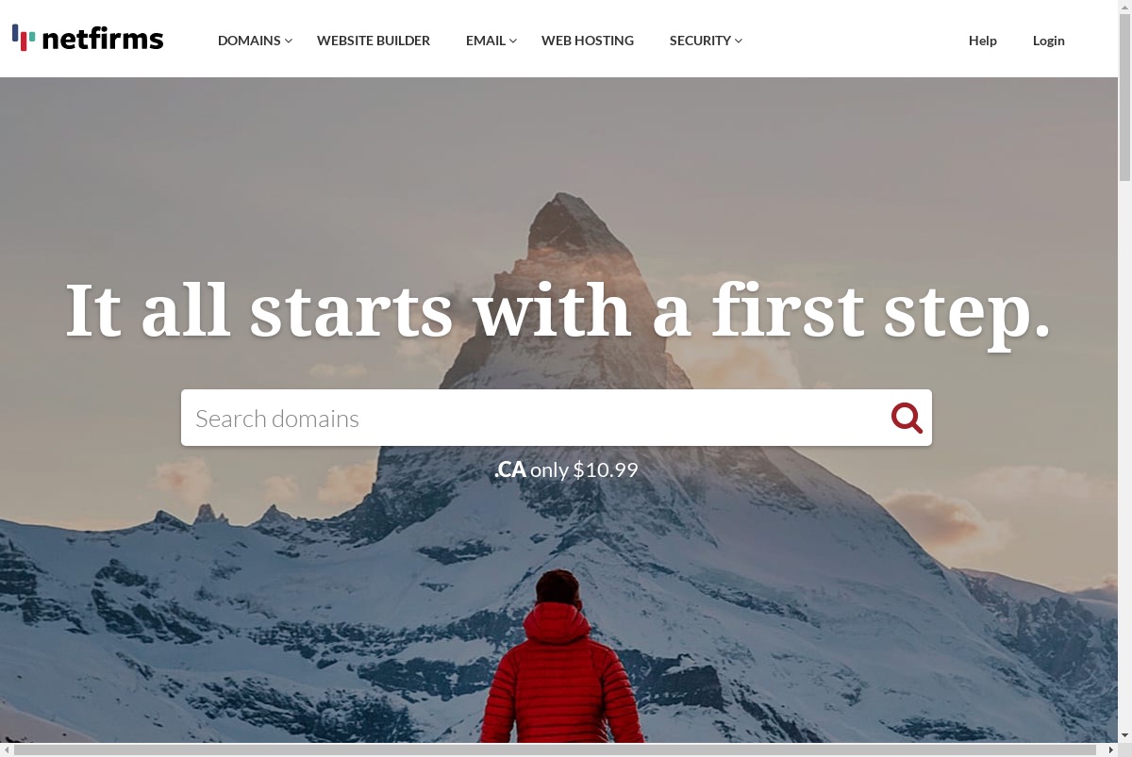Select the DOMAINS label in navigation
This screenshot has height=757, width=1132.
pyautogui.click(x=249, y=41)
